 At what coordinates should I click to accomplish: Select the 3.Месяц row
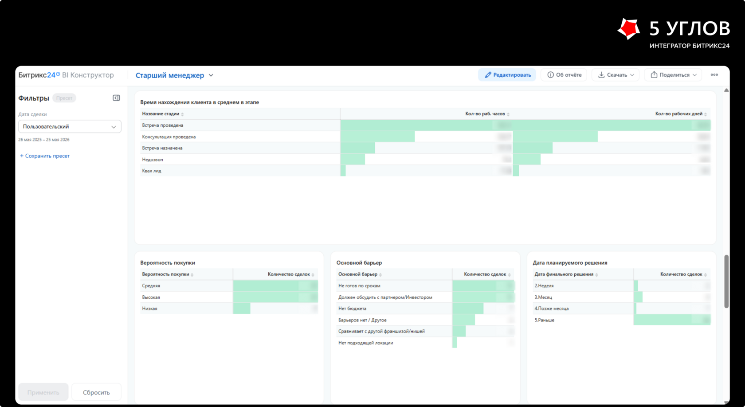(x=622, y=297)
